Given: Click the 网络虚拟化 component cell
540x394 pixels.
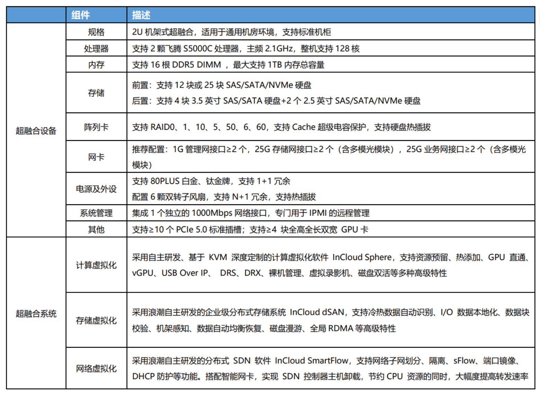Looking at the screenshot, I should tap(96, 368).
